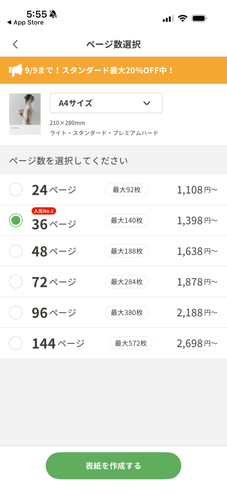The image size is (227, 494).
Task: Return to App Store via status bar
Action: coord(25,22)
